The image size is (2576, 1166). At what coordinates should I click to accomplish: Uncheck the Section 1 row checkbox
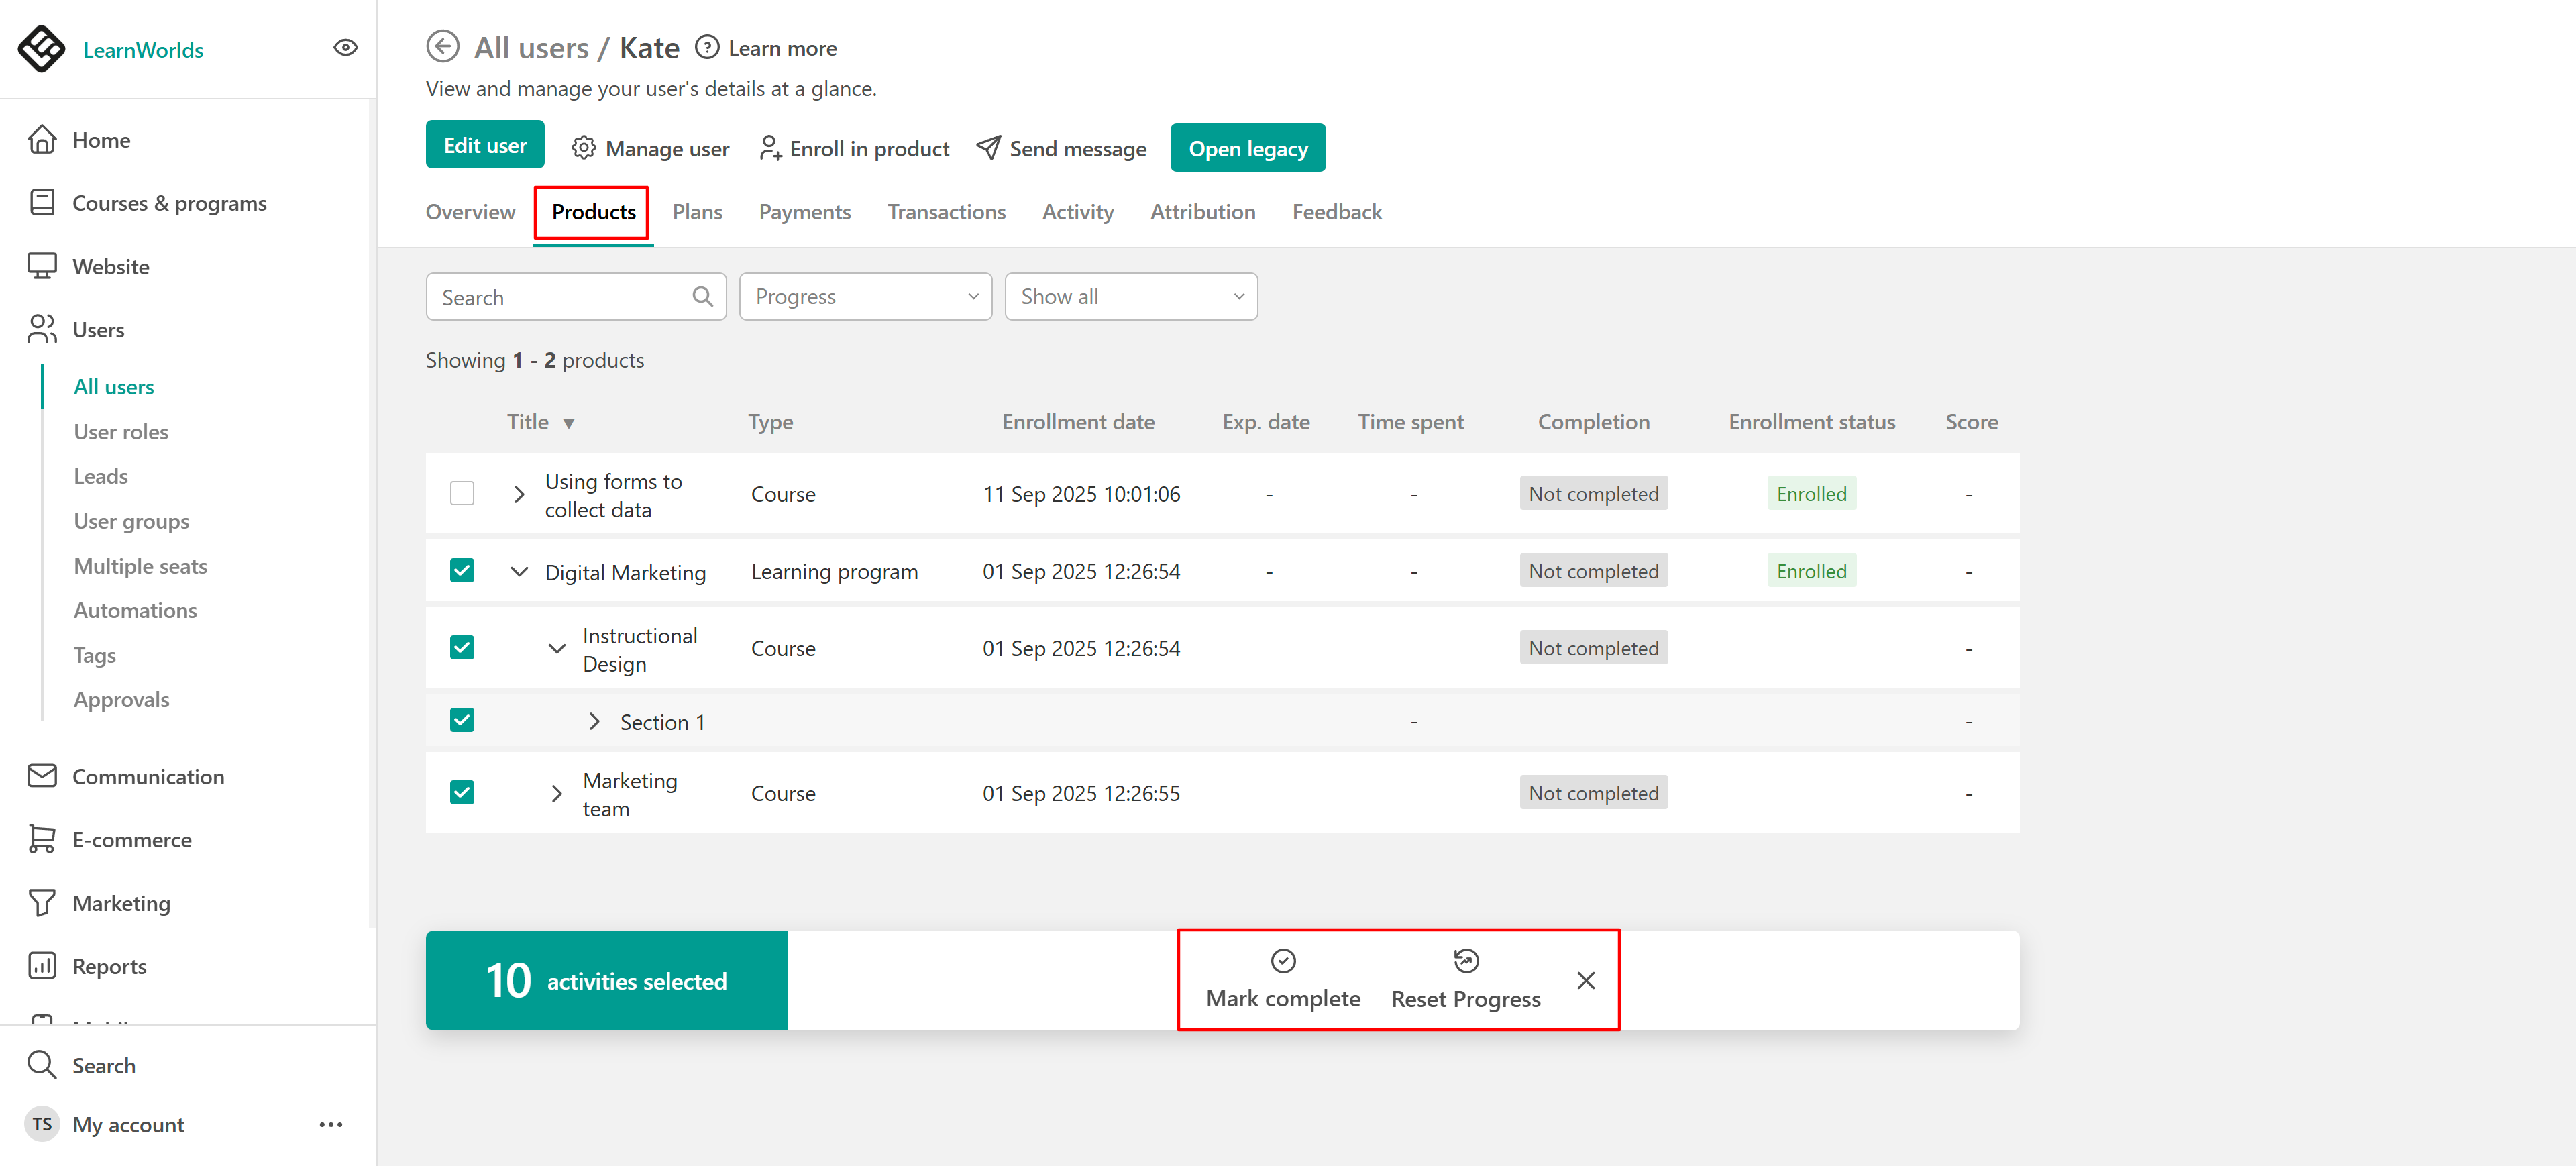(462, 721)
